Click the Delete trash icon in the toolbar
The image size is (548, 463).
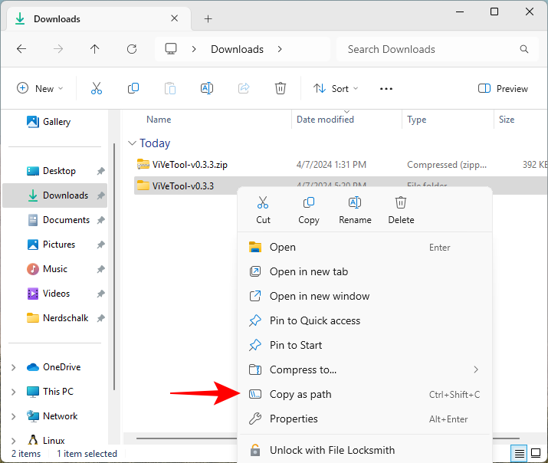click(x=281, y=88)
